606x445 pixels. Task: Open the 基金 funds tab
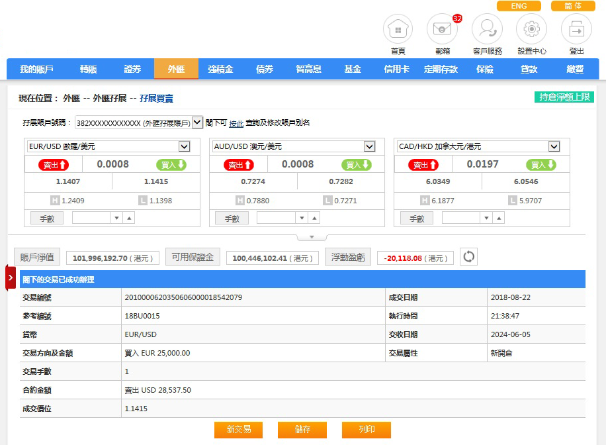point(353,69)
